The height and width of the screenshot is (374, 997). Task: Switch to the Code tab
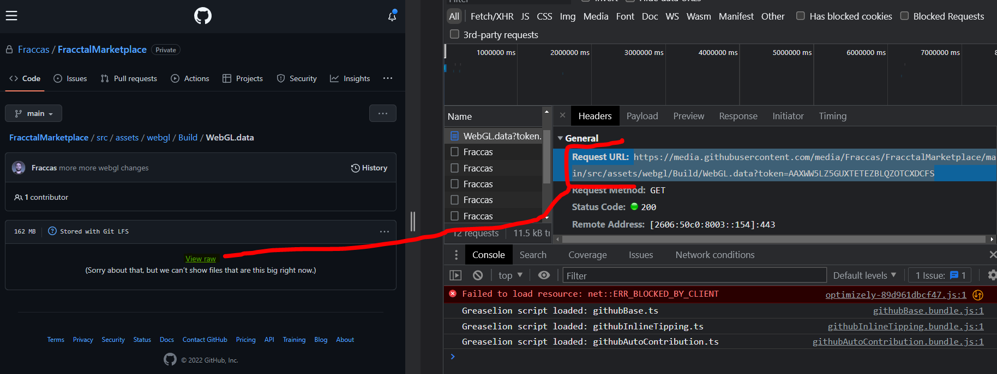click(x=25, y=78)
